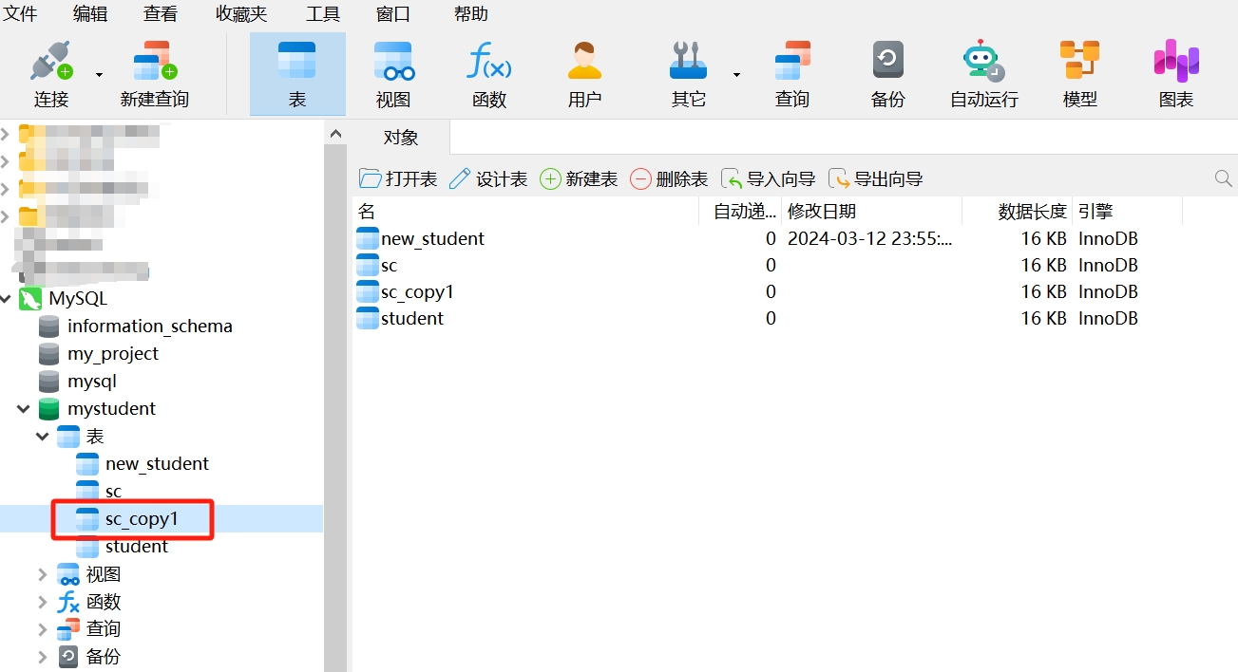Open the 函数 (Function) toolbar icon
Viewport: 1238px width, 672px height.
tap(489, 63)
